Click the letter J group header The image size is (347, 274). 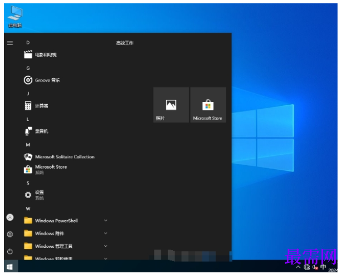tap(28, 94)
